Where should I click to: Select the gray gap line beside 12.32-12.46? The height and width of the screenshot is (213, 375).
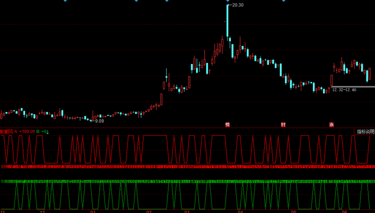(354, 86)
